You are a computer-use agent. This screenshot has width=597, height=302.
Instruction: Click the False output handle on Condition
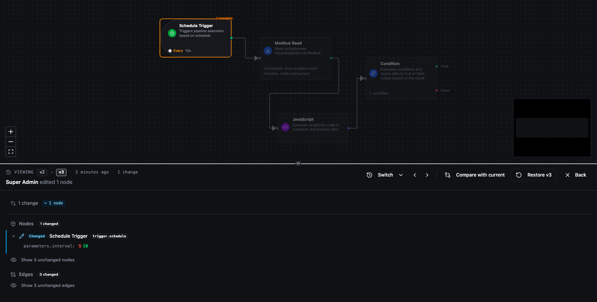point(437,91)
